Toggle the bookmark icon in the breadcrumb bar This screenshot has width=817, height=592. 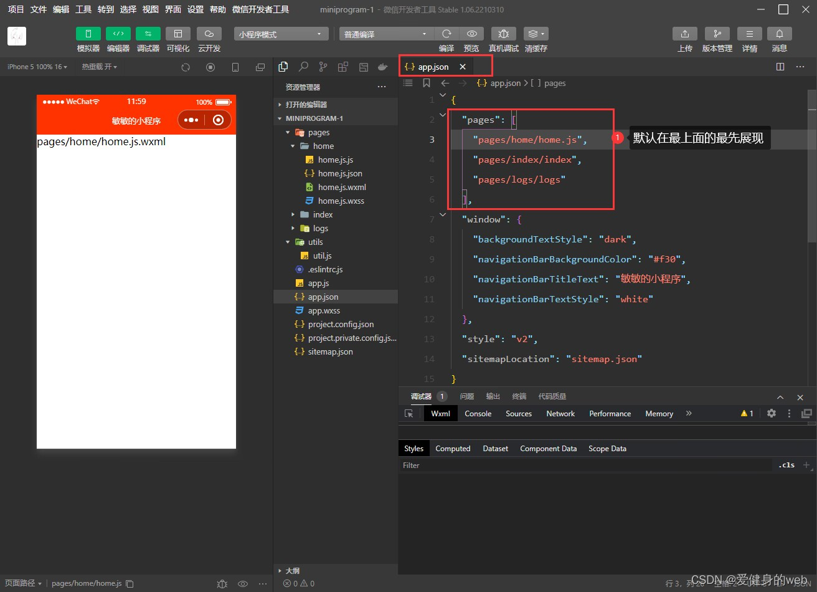(x=427, y=83)
